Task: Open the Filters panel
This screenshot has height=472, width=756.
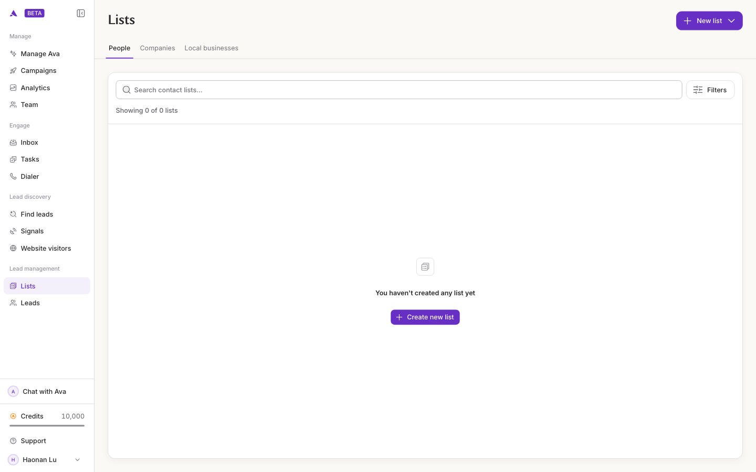Action: (710, 90)
